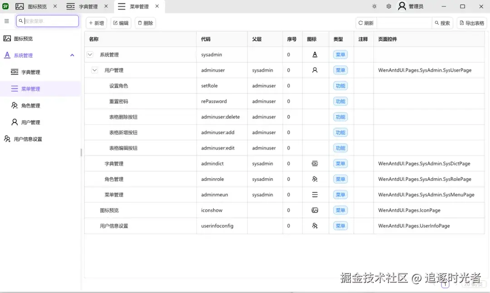Viewport: 490px width, 293px height.
Task: Click the 搜索 search button
Action: [x=442, y=23]
